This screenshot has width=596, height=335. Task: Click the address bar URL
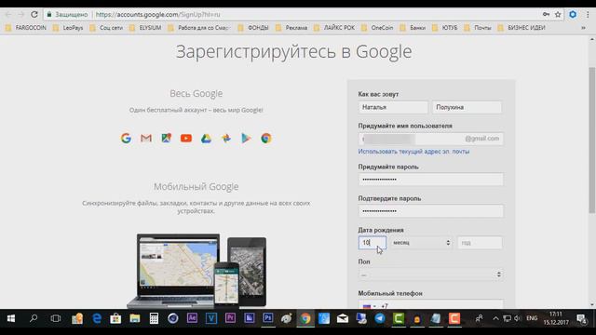point(157,15)
